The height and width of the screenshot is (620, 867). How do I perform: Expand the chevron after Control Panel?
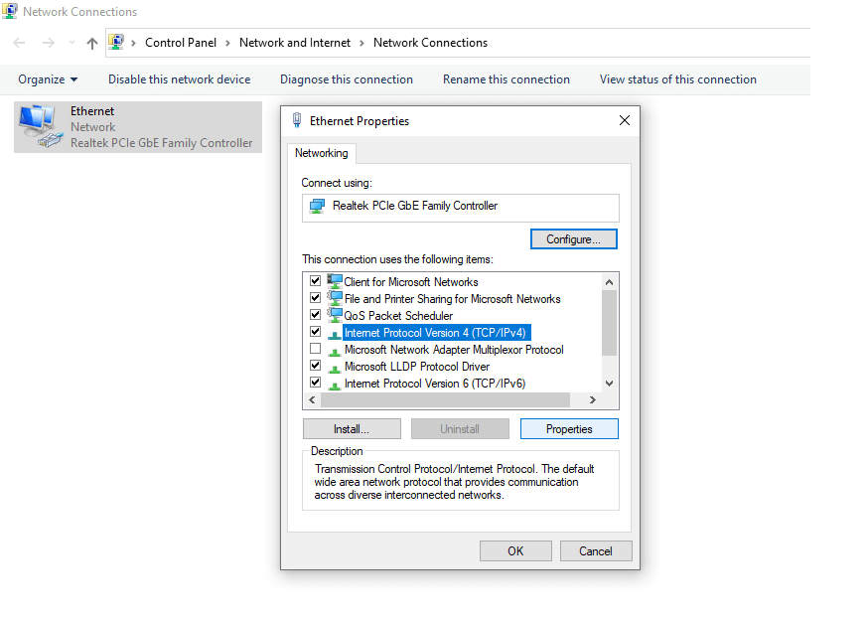pos(227,43)
